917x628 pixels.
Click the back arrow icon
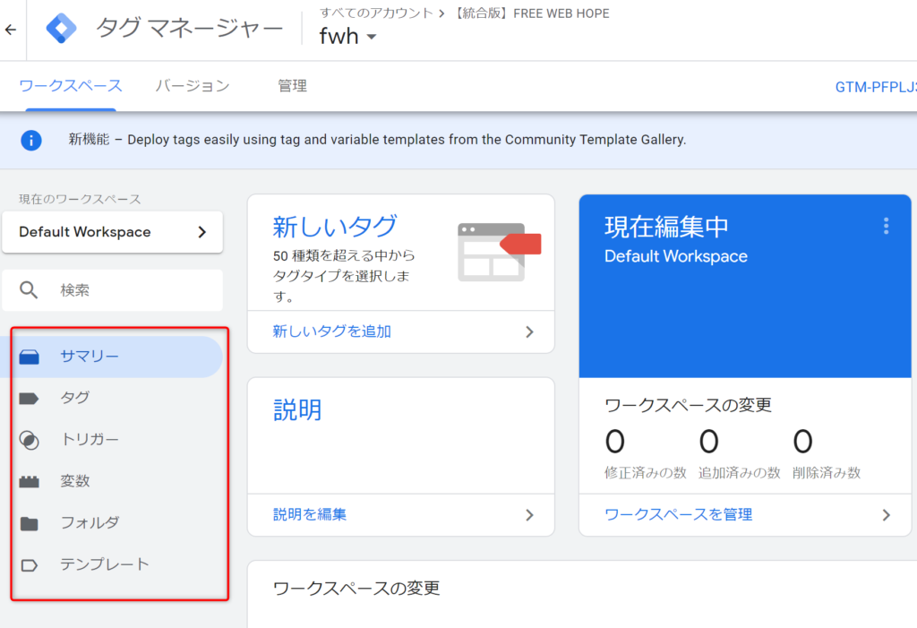click(11, 30)
